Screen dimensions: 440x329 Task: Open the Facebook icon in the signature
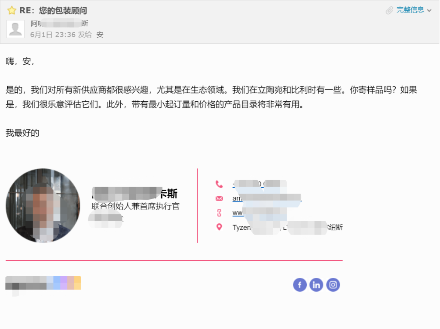tap(299, 285)
